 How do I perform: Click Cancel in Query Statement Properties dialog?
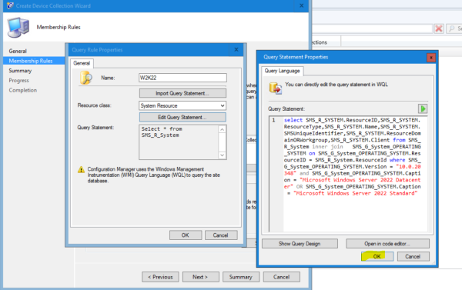point(413,256)
